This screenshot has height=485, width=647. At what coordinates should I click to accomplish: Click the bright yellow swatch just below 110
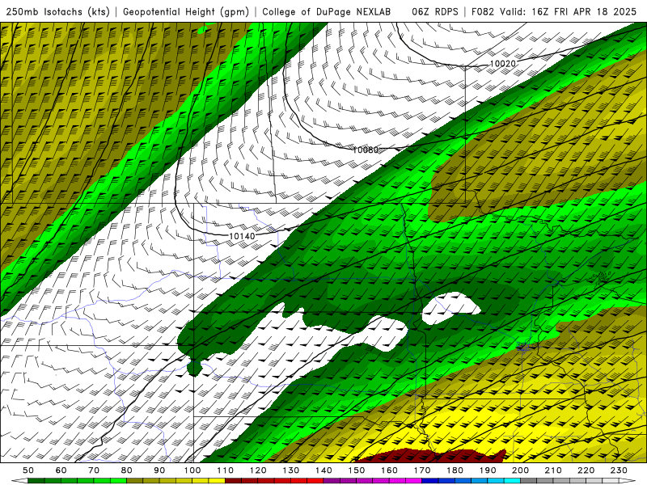click(x=217, y=481)
